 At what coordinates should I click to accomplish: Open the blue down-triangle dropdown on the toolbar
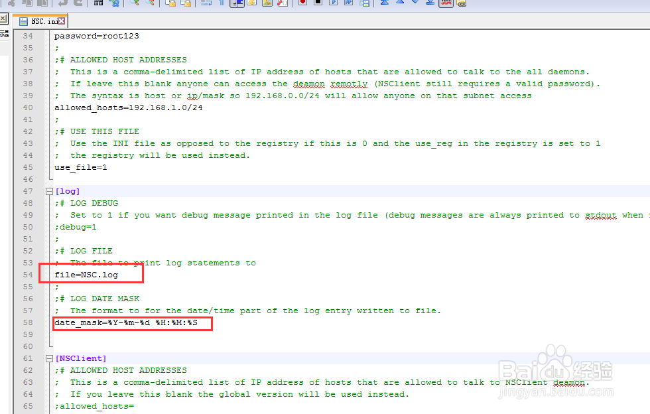pos(415,4)
